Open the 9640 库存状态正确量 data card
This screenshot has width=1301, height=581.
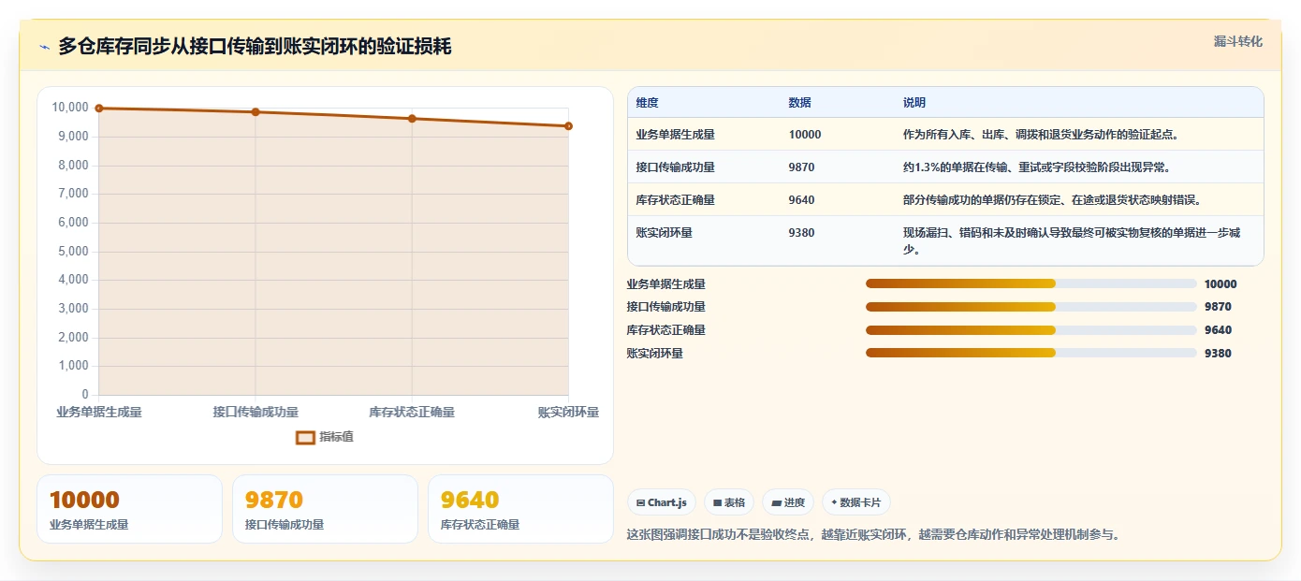(x=520, y=509)
